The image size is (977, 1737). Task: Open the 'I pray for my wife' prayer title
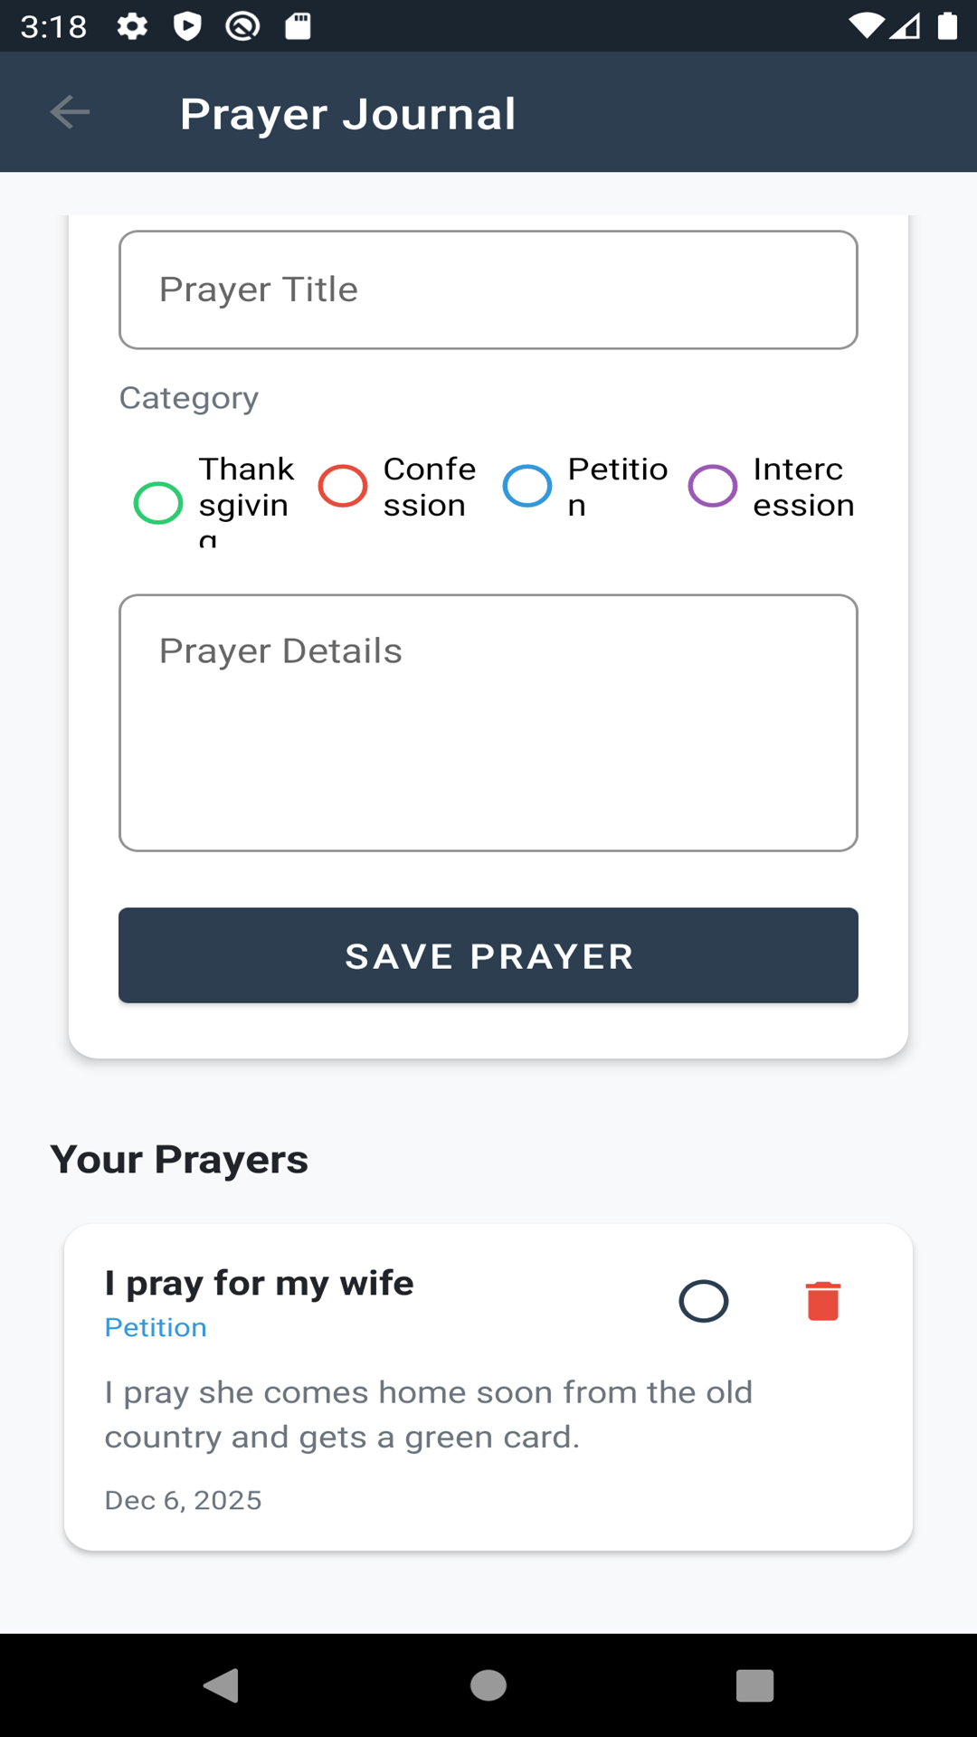pos(259,1283)
